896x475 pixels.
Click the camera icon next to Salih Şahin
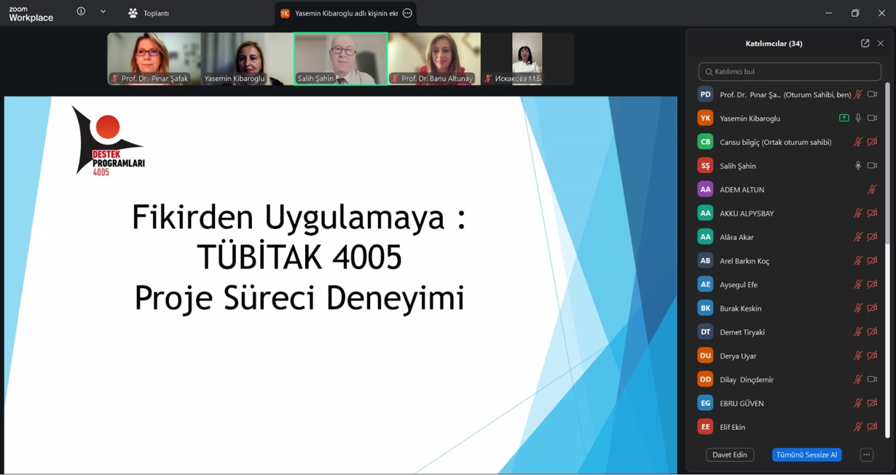[x=872, y=166]
